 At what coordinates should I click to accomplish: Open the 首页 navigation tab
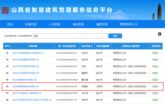click(10, 24)
